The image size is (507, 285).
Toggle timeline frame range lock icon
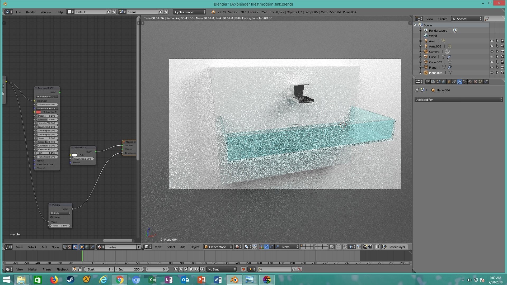click(80, 269)
